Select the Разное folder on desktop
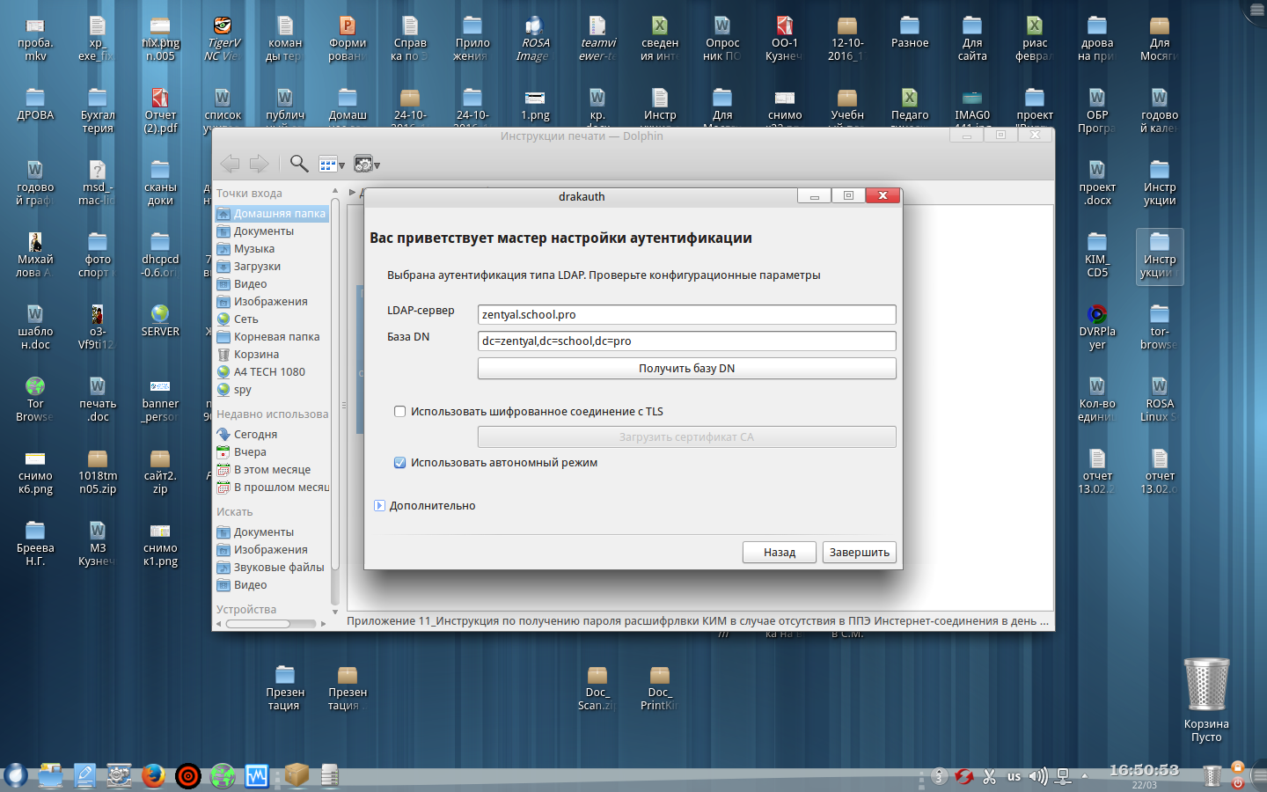The image size is (1267, 792). [910, 33]
